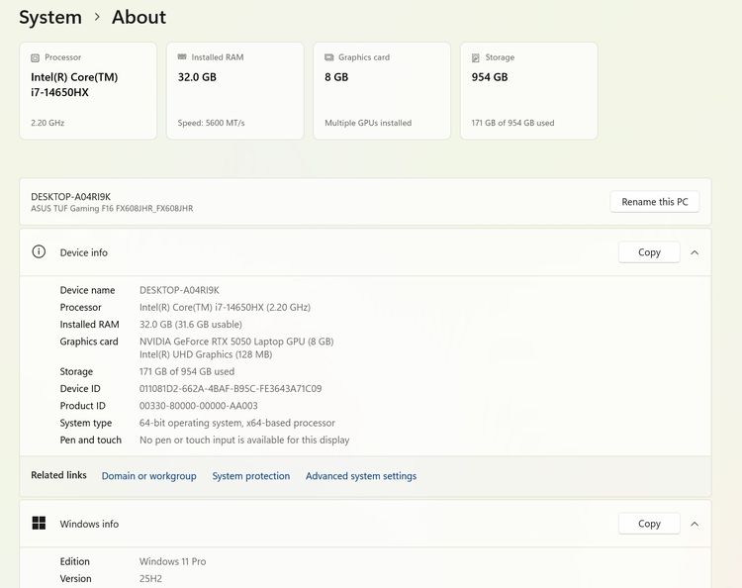Screen dimensions: 742x588
Task: Select 32.0 GB (31.6 GB usable) text
Action: click(x=191, y=325)
